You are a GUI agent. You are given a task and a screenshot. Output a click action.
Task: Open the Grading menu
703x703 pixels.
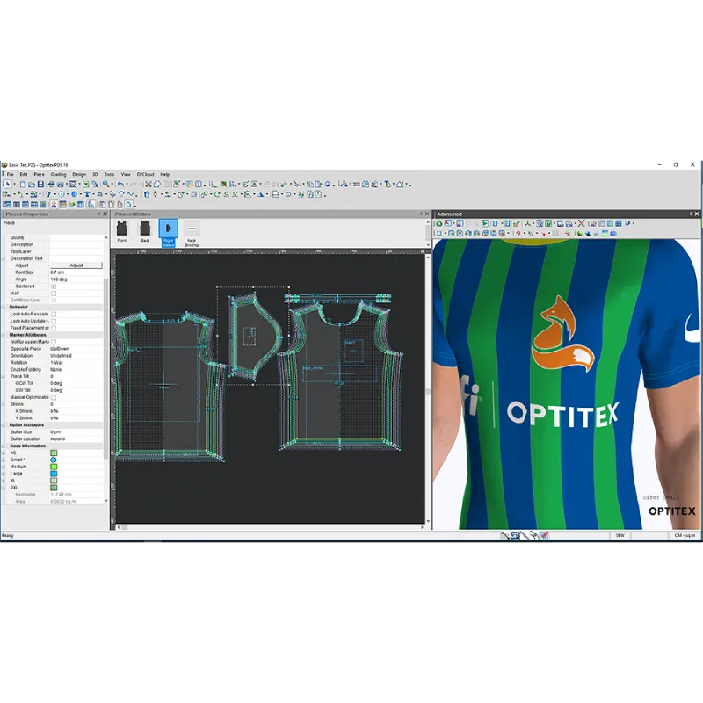(58, 174)
